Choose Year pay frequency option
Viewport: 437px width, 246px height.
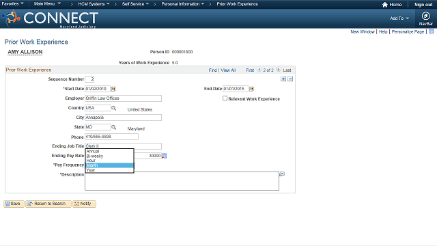[x=109, y=170]
